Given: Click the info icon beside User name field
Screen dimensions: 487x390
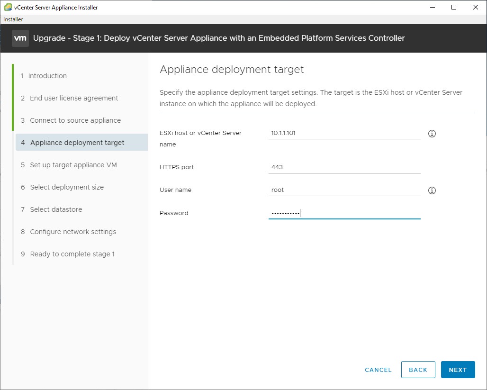Looking at the screenshot, I should (x=432, y=190).
